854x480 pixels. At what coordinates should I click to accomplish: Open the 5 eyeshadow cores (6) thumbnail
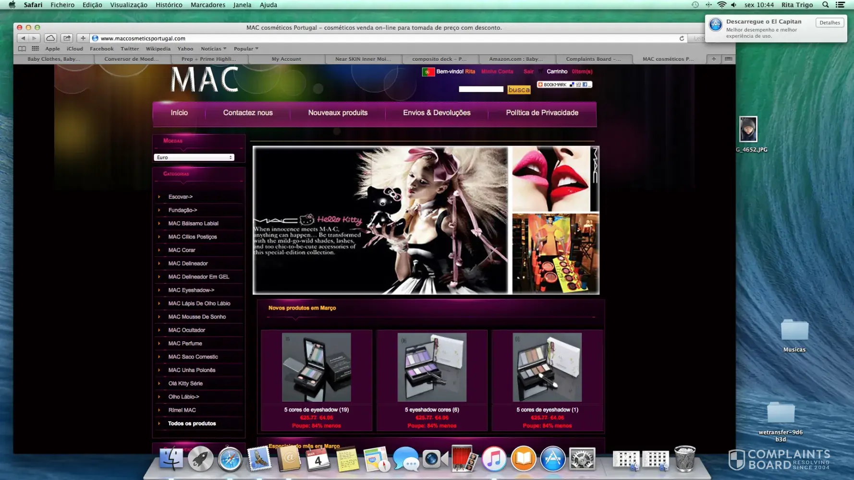point(431,367)
